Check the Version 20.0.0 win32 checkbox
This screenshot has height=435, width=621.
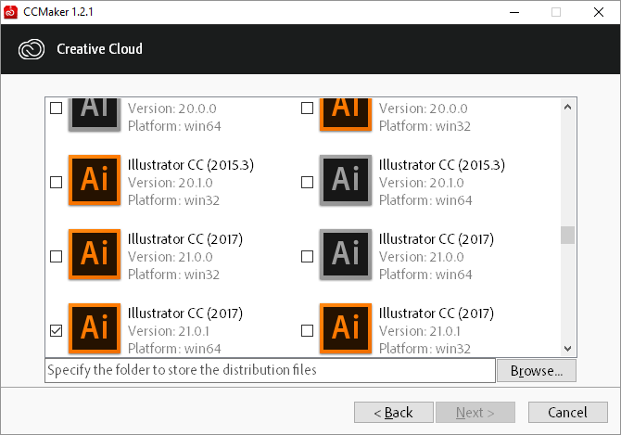click(308, 108)
